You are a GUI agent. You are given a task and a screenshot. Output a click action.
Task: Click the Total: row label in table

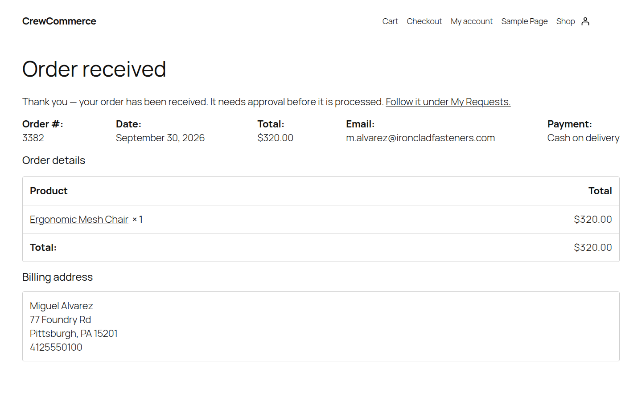pyautogui.click(x=43, y=247)
